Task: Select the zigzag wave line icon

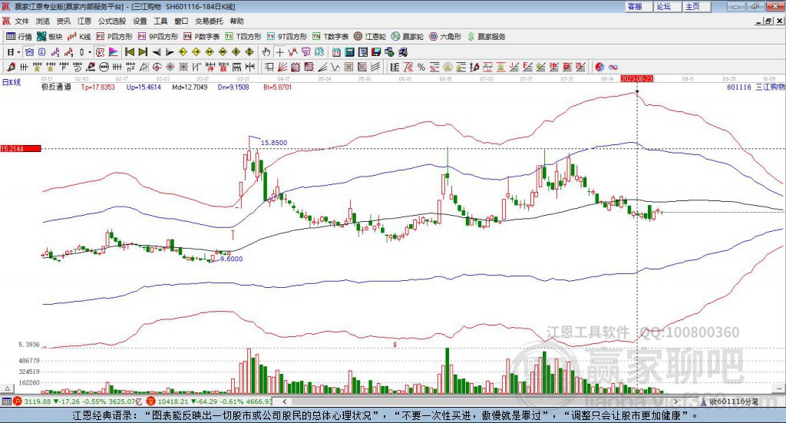Action: (x=335, y=67)
